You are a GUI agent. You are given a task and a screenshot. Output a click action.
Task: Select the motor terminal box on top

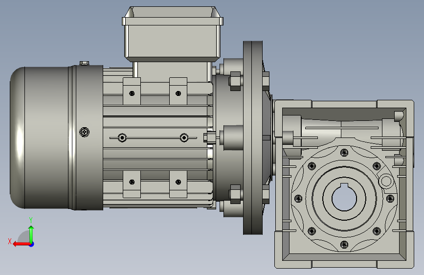(x=173, y=34)
